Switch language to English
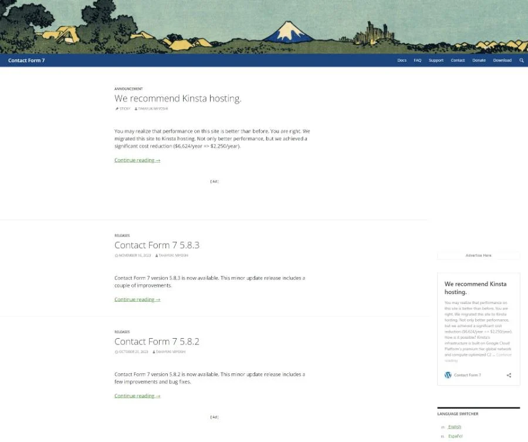The image size is (528, 442). click(454, 427)
